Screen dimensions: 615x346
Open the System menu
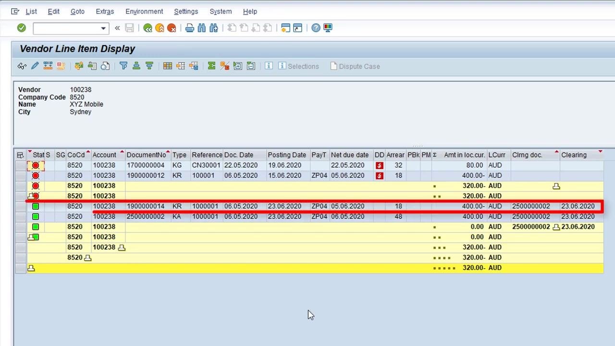[x=221, y=11]
